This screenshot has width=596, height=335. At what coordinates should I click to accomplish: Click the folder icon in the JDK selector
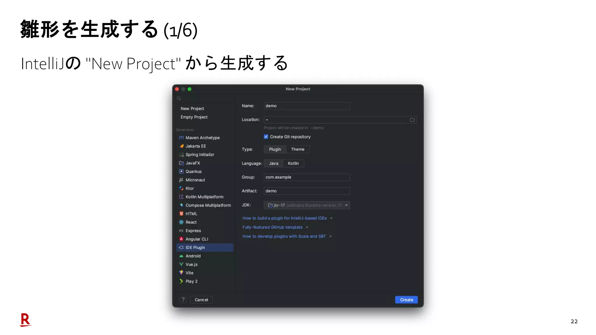coord(270,205)
